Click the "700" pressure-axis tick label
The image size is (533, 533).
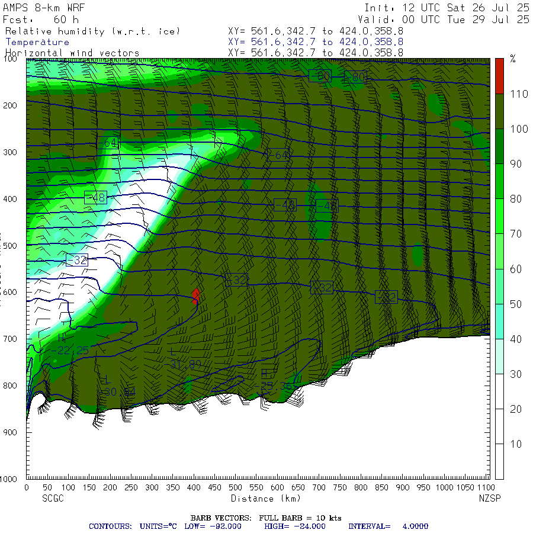[10, 339]
